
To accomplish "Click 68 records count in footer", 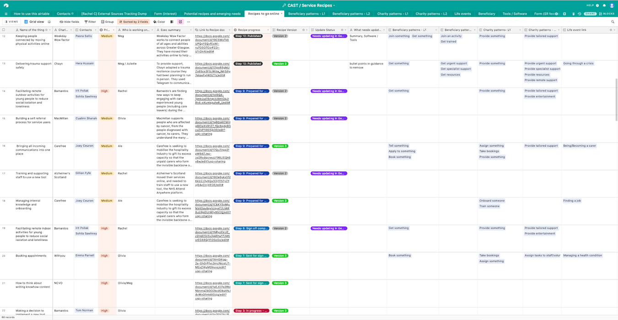I will pos(8,317).
